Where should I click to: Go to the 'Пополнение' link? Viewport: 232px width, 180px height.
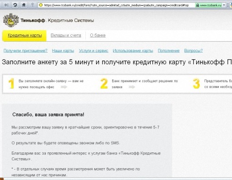click(168, 51)
